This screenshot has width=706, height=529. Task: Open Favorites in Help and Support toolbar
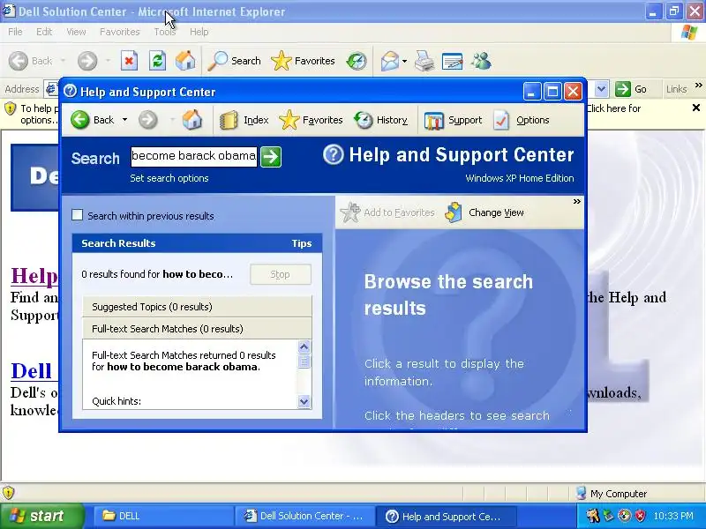(x=311, y=120)
